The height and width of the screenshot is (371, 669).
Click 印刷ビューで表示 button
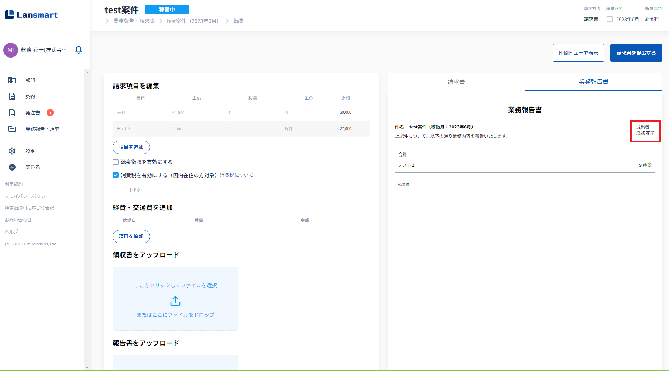point(578,53)
